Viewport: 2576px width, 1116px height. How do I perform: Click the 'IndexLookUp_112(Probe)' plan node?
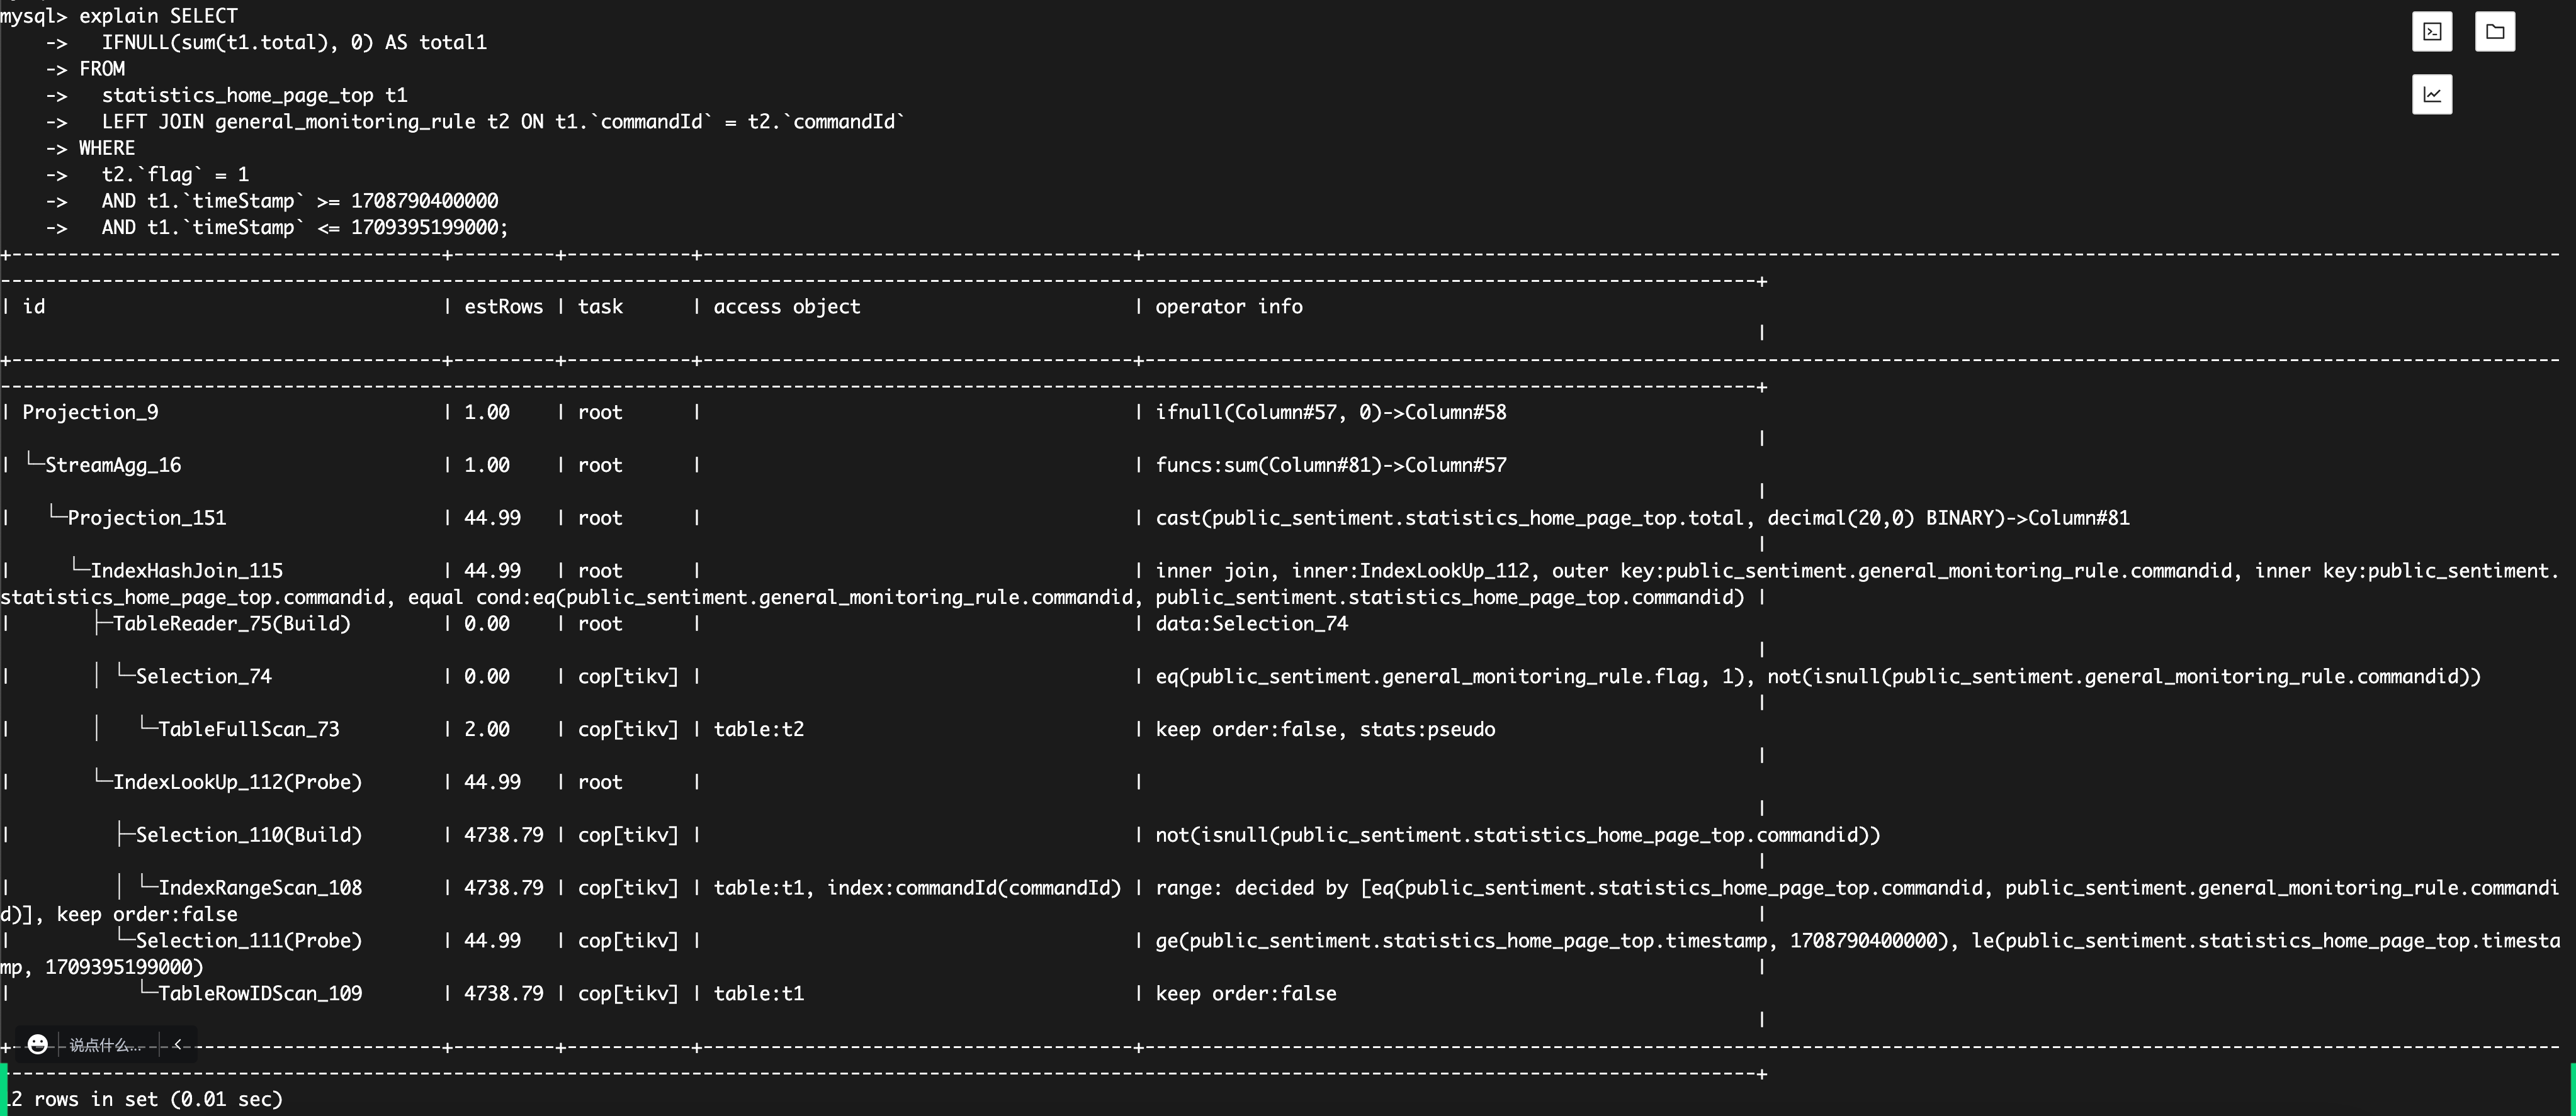click(x=237, y=783)
